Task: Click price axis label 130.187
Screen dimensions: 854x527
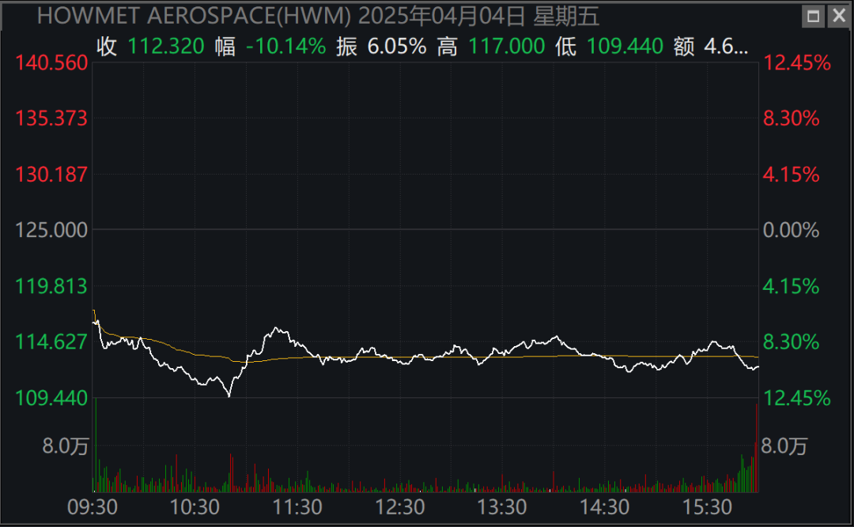Action: pyautogui.click(x=51, y=175)
